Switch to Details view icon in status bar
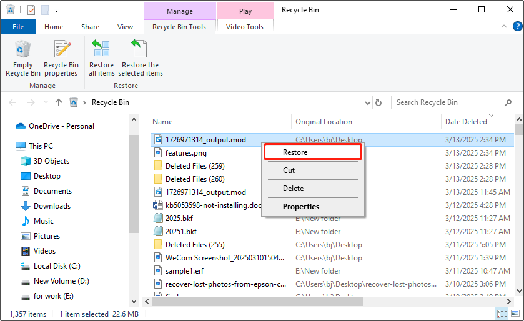 (x=502, y=314)
